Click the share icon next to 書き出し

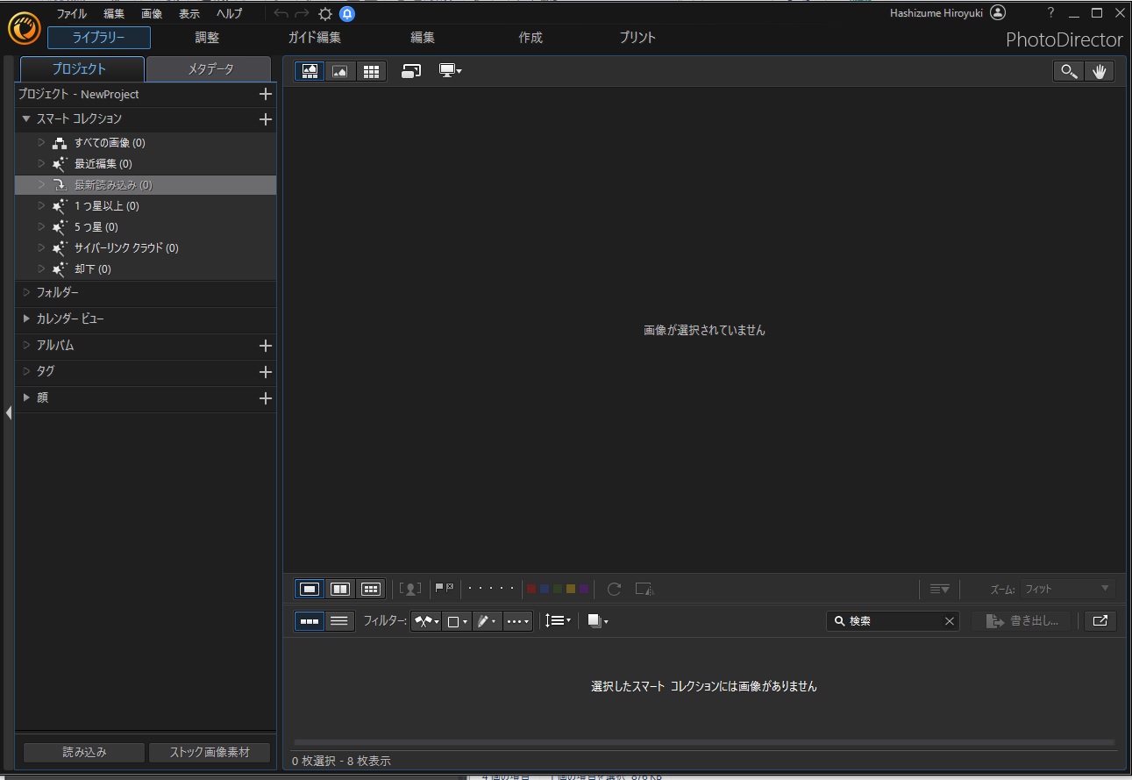tap(1100, 621)
